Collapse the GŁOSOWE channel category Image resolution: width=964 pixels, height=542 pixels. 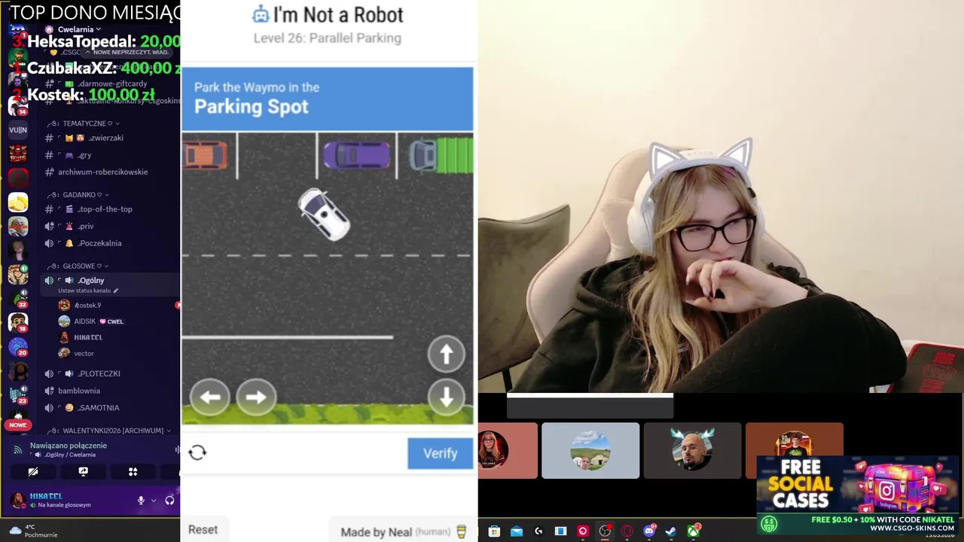click(78, 266)
